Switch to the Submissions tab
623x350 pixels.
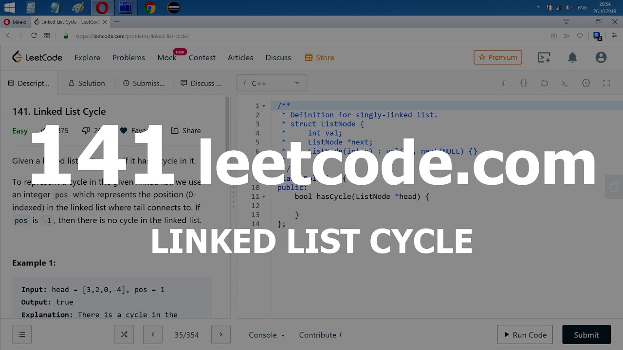(x=144, y=83)
